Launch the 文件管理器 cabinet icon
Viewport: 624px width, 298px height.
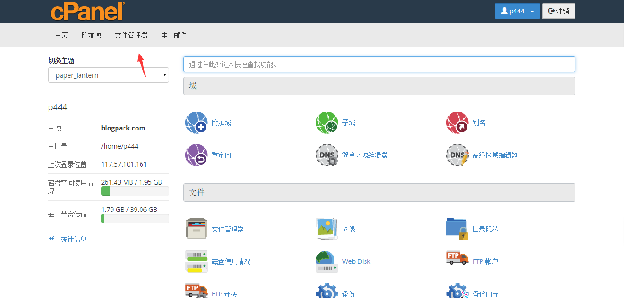(x=197, y=229)
